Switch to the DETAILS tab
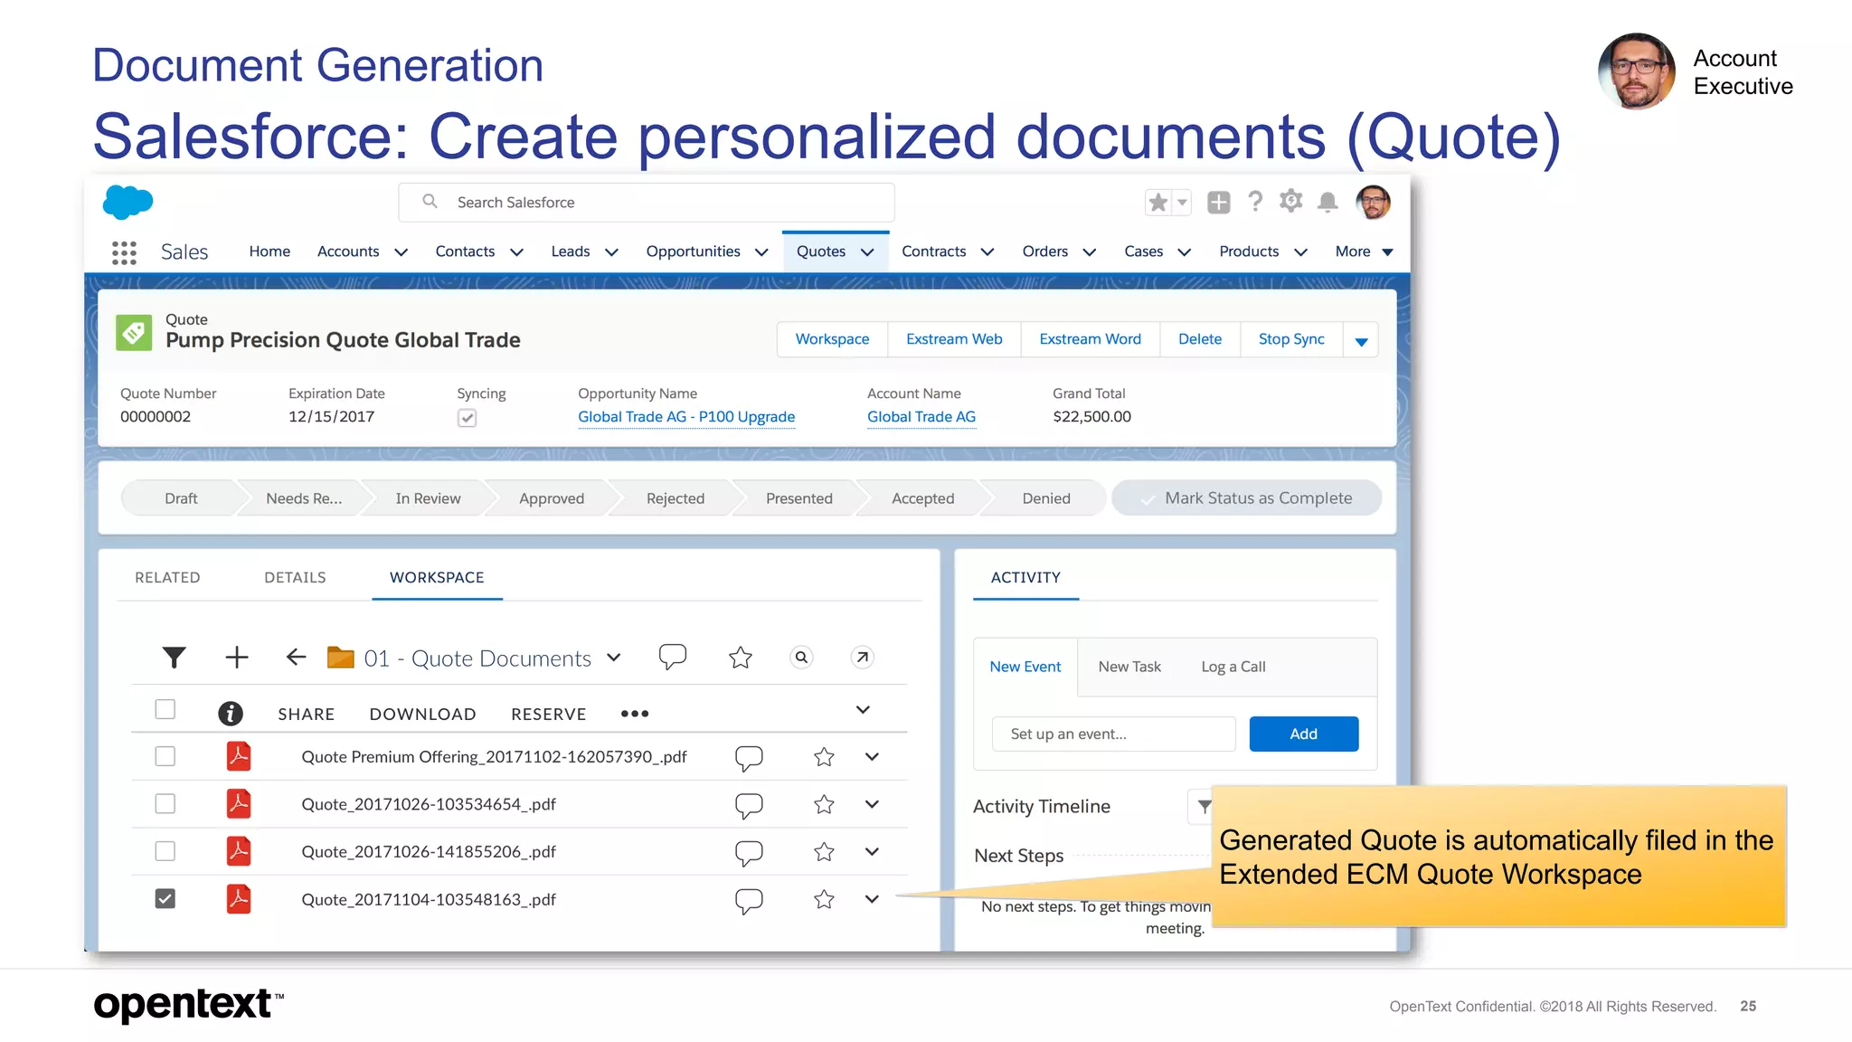Screen dimensions: 1852x1042 pos(295,577)
